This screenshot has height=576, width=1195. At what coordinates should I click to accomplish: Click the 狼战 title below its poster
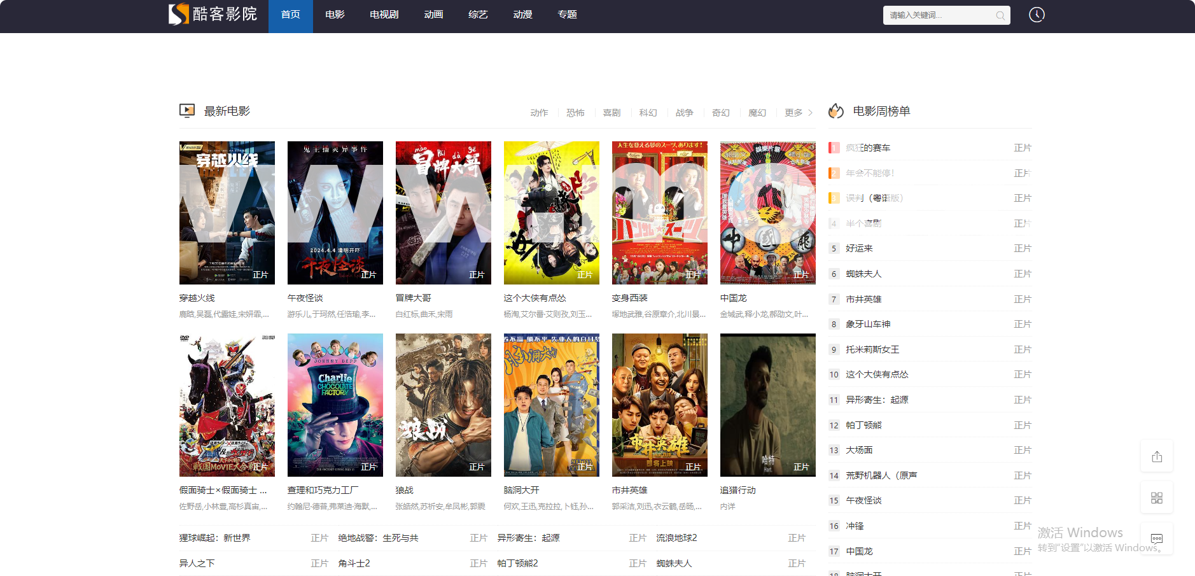tap(405, 490)
